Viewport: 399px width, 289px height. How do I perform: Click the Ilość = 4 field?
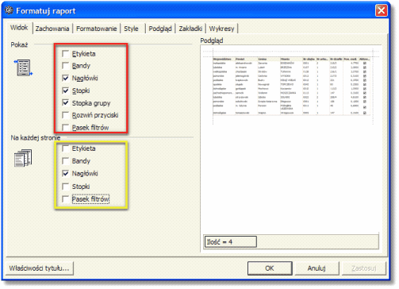click(231, 241)
